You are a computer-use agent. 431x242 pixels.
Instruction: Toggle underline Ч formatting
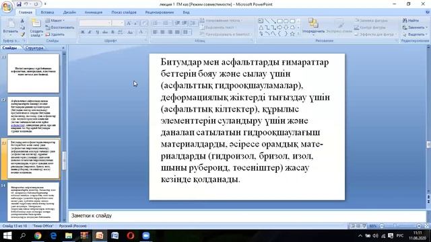97,32
